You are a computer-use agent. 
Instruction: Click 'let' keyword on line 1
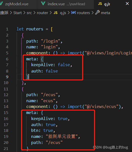click(20, 29)
